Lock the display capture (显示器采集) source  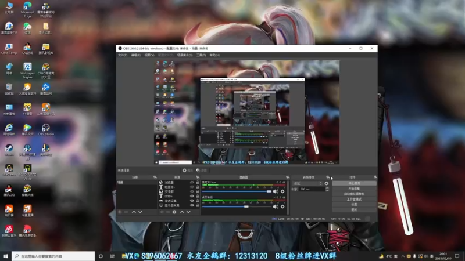click(x=198, y=205)
